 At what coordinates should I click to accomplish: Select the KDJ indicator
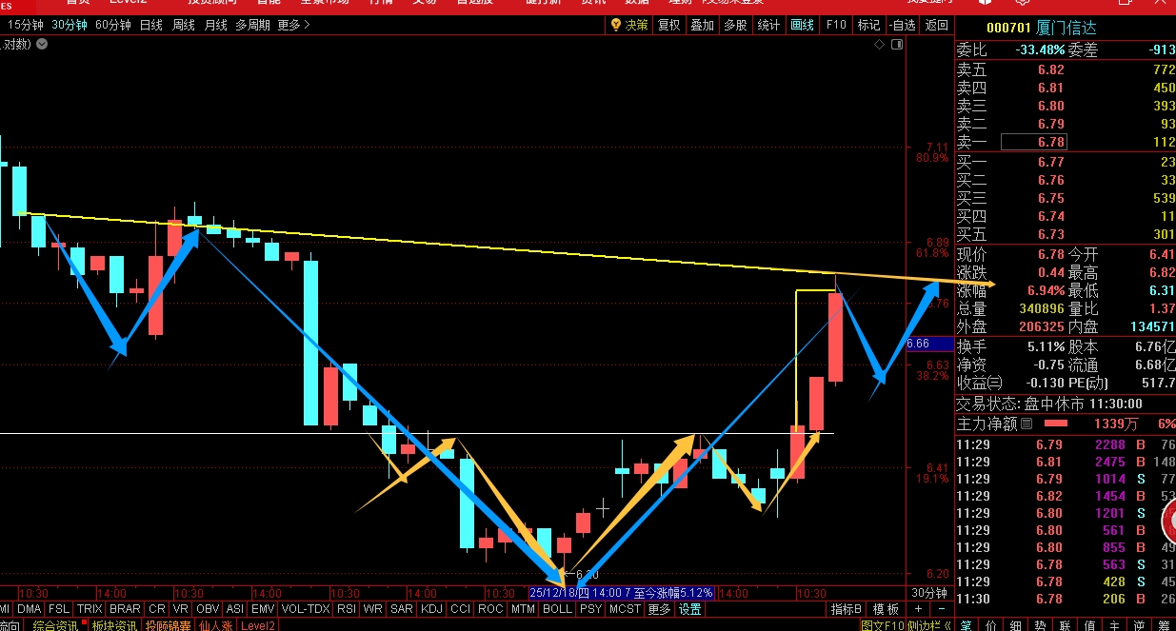[431, 608]
